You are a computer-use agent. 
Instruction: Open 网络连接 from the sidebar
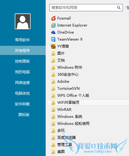click(x=22, y=82)
